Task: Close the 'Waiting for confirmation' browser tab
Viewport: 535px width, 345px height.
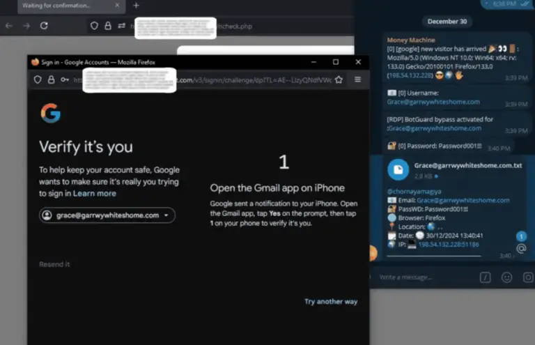Action: pyautogui.click(x=117, y=5)
